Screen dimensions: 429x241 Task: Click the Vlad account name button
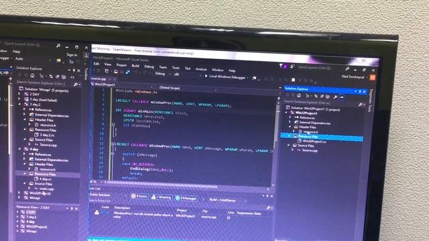point(353,77)
